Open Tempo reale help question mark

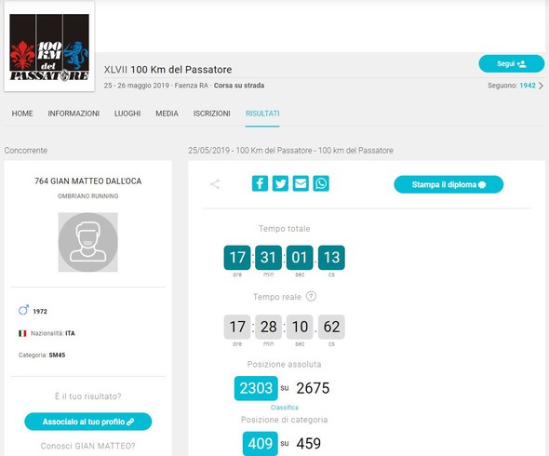click(x=311, y=296)
